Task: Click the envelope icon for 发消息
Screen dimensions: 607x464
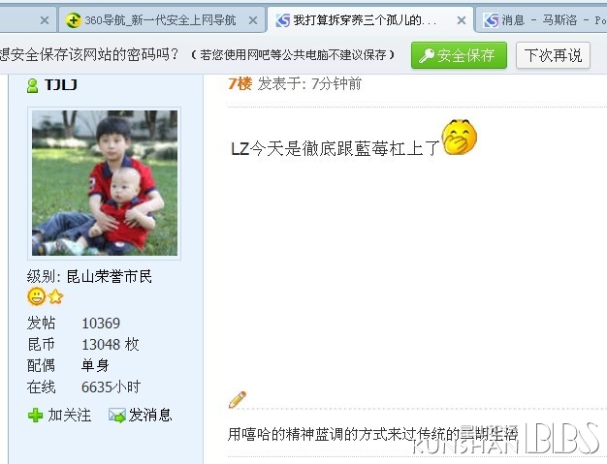Action: pyautogui.click(x=117, y=416)
